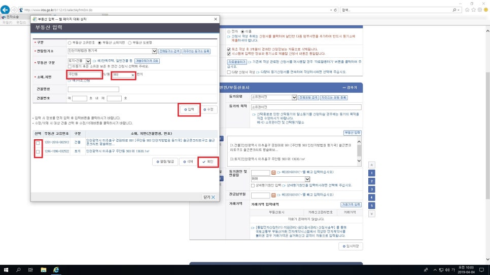Open the property link 1246-1996-032522
The width and height of the screenshot is (490, 275).
(x=57, y=151)
